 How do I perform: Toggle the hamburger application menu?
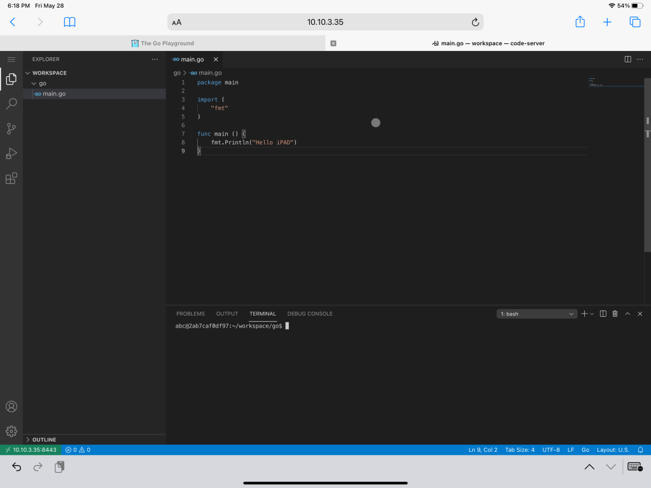click(11, 59)
